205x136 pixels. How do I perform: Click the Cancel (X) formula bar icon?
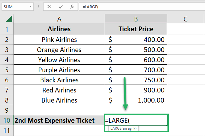point(50,7)
